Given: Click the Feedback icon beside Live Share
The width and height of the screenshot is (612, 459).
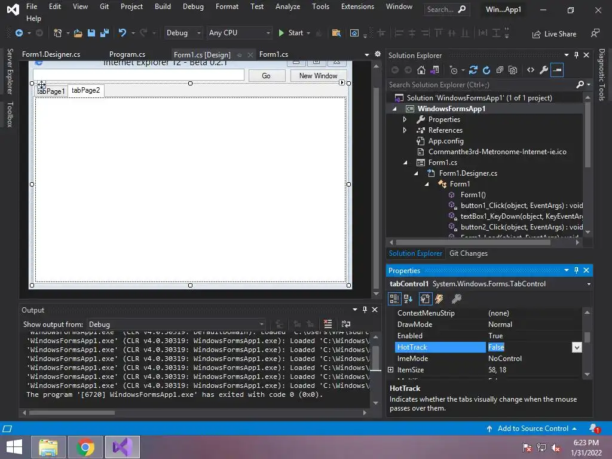Looking at the screenshot, I should (595, 33).
